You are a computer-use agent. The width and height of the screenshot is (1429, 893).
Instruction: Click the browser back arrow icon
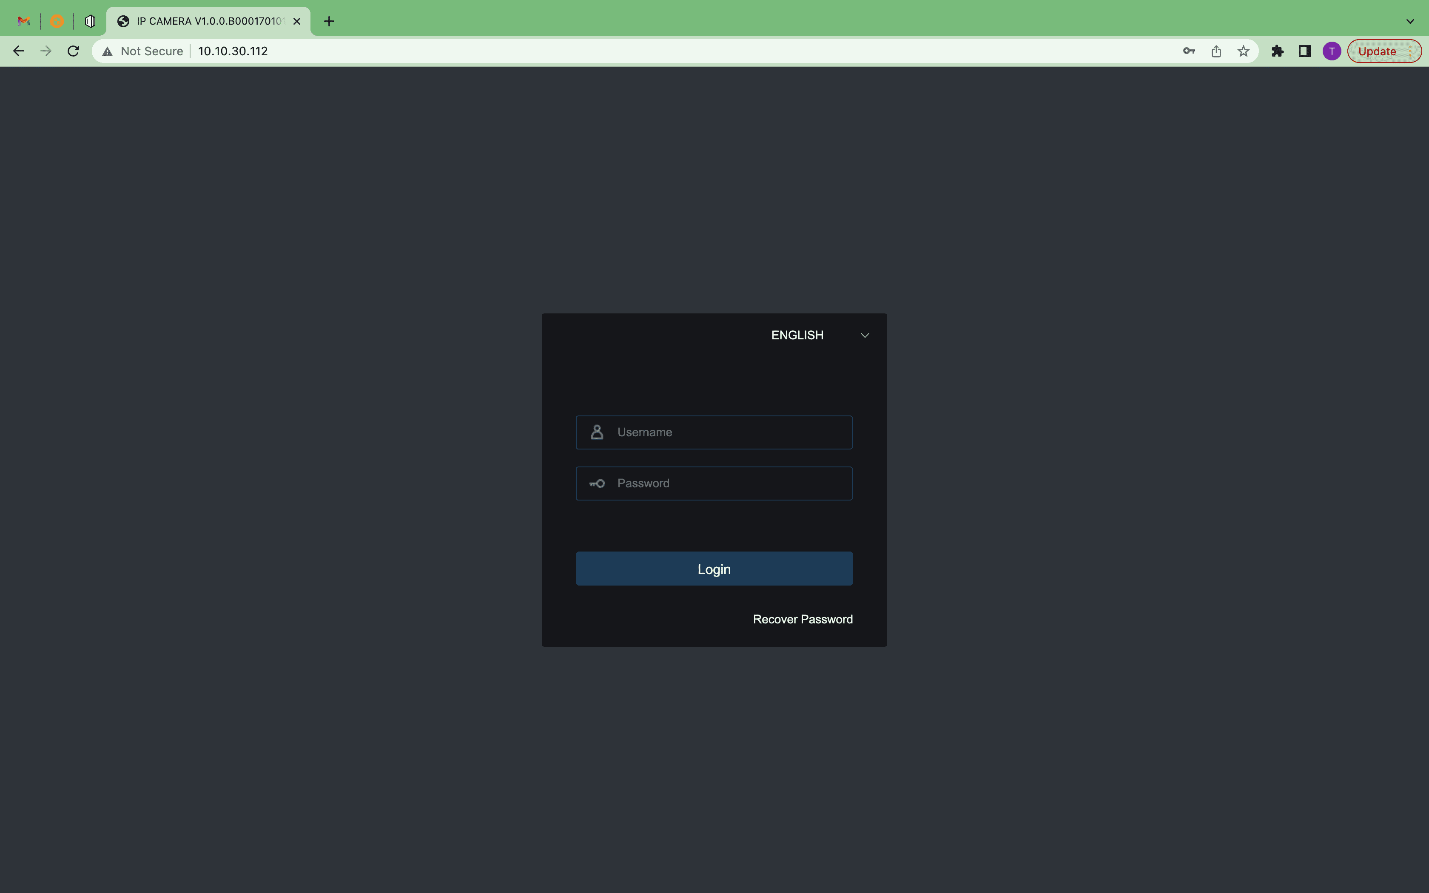(x=18, y=51)
